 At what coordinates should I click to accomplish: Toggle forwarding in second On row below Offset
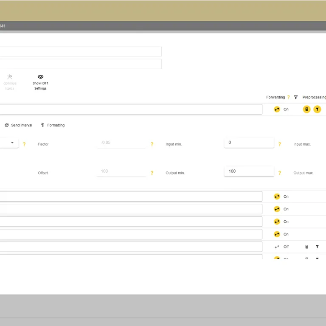coord(277,209)
